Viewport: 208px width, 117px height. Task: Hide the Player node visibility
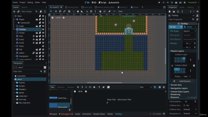click(x=43, y=19)
